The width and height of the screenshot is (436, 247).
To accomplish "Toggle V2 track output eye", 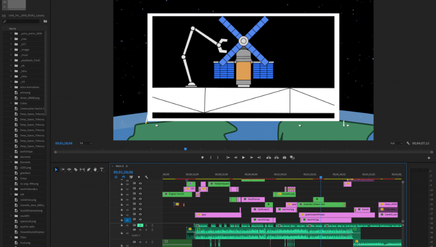I will pyautogui.click(x=140, y=215).
